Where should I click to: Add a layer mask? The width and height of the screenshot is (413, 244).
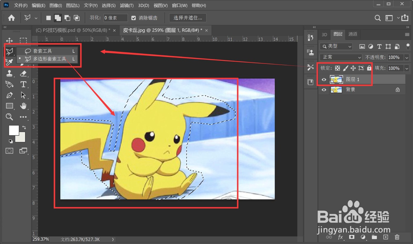pos(352,237)
